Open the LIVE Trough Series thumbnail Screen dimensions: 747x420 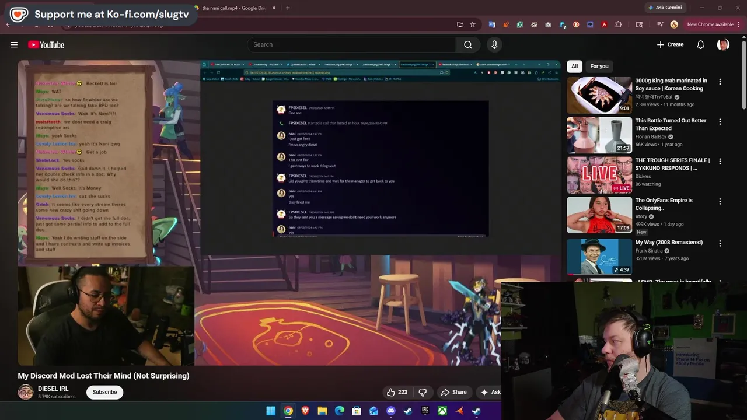click(599, 175)
